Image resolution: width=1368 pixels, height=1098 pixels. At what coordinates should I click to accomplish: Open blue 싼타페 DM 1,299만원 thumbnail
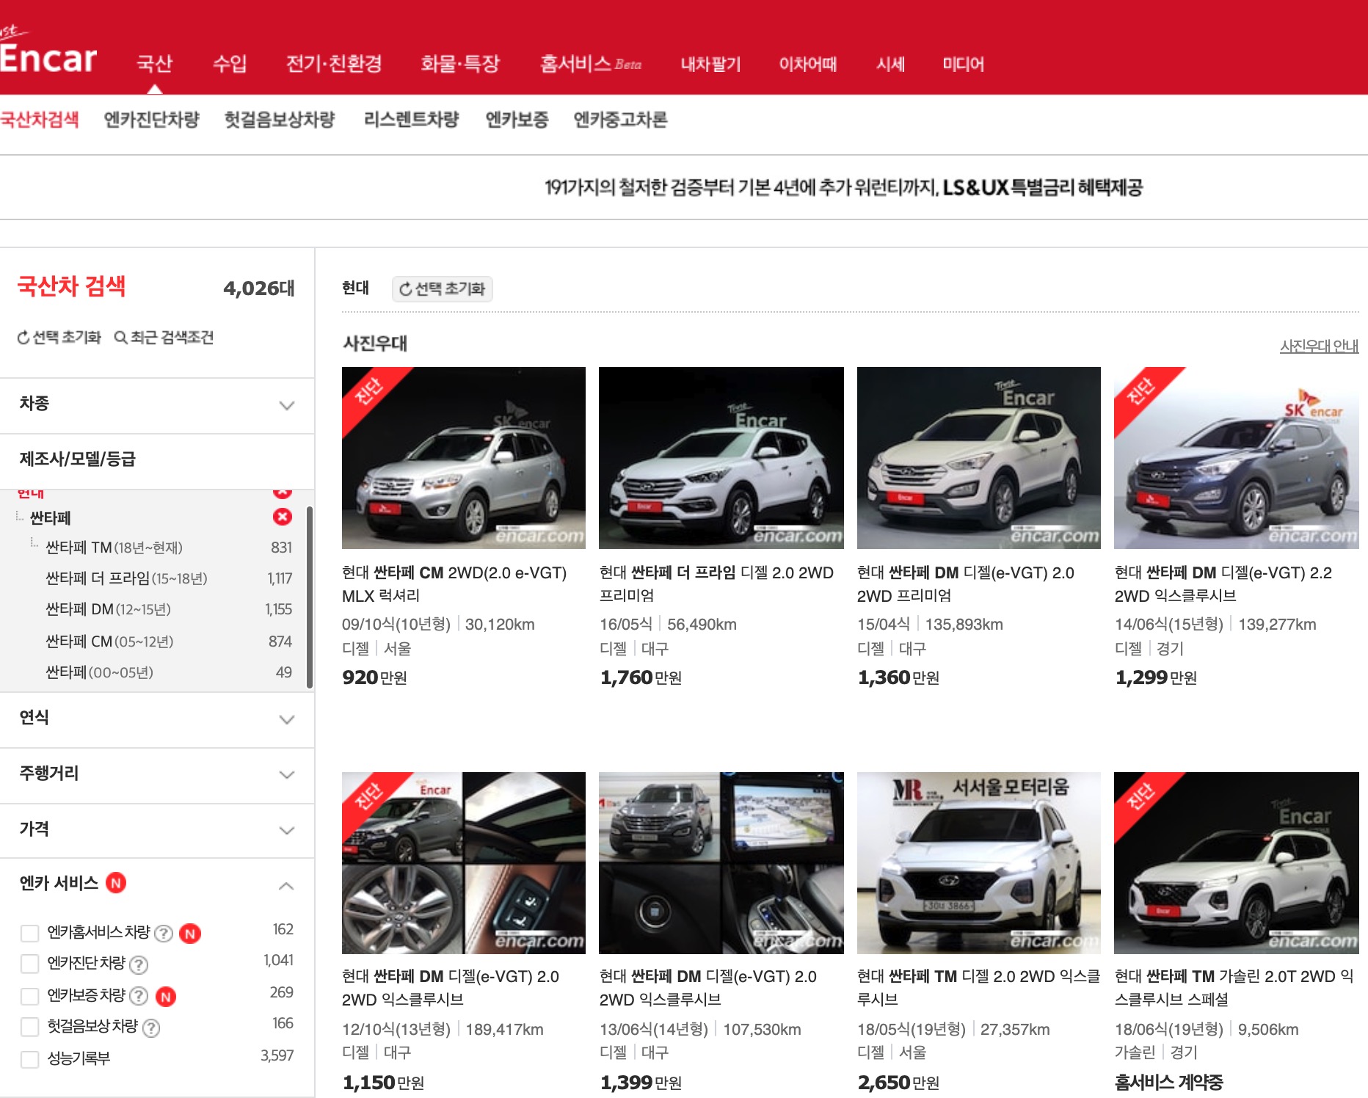click(1237, 458)
